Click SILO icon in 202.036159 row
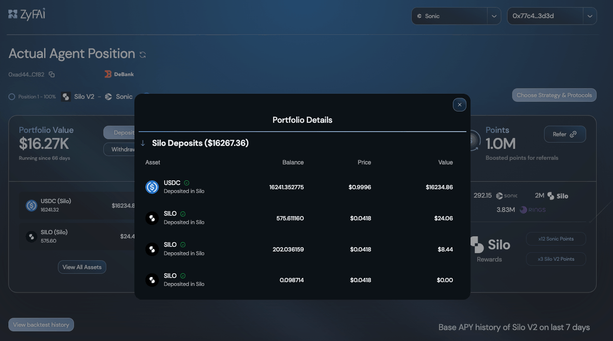The image size is (613, 341). [152, 249]
